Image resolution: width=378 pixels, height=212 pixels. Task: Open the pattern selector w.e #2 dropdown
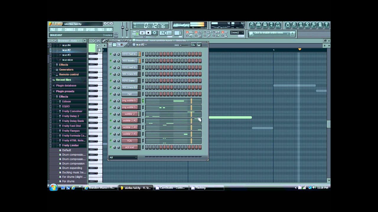(140, 45)
